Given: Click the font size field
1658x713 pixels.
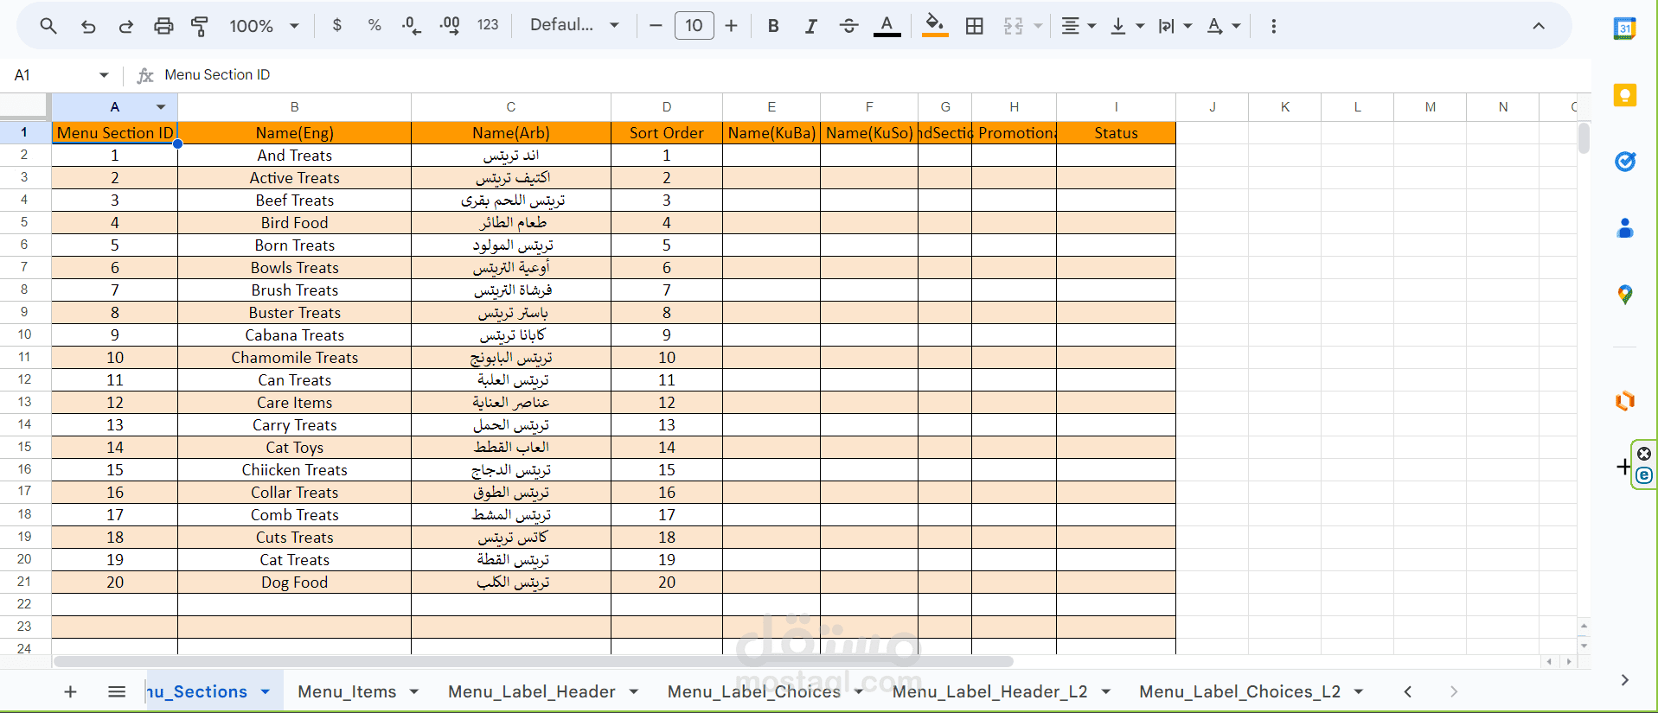Looking at the screenshot, I should tap(694, 26).
